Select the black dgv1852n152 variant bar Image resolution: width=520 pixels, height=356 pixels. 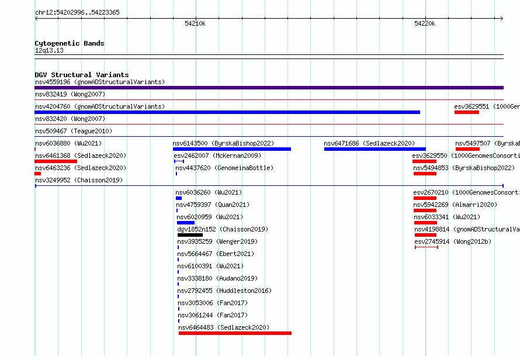(190, 235)
